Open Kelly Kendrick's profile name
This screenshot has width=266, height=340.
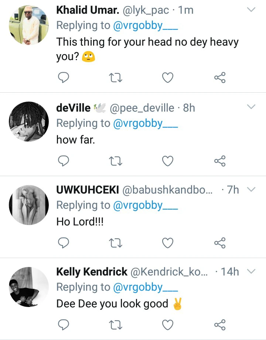[x=92, y=272]
